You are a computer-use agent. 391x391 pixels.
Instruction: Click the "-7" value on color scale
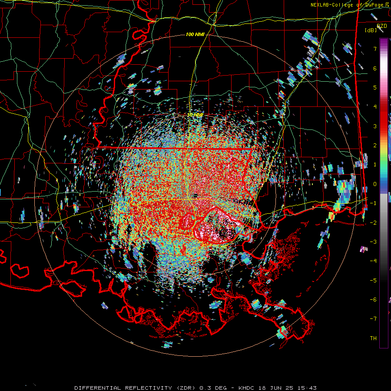pos(373,319)
